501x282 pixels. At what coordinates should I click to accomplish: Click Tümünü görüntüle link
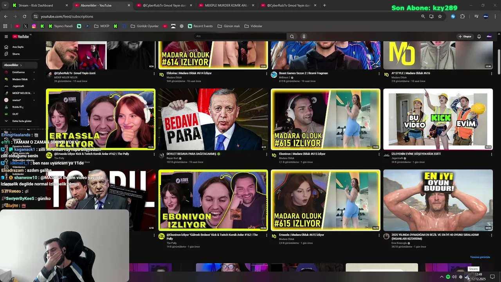[480, 257]
